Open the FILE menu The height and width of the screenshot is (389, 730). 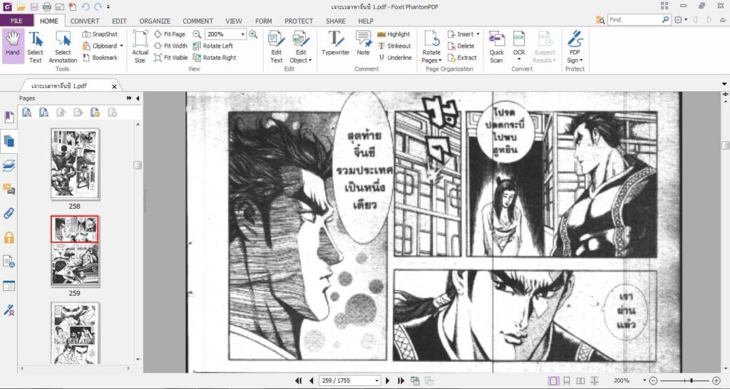(x=16, y=21)
